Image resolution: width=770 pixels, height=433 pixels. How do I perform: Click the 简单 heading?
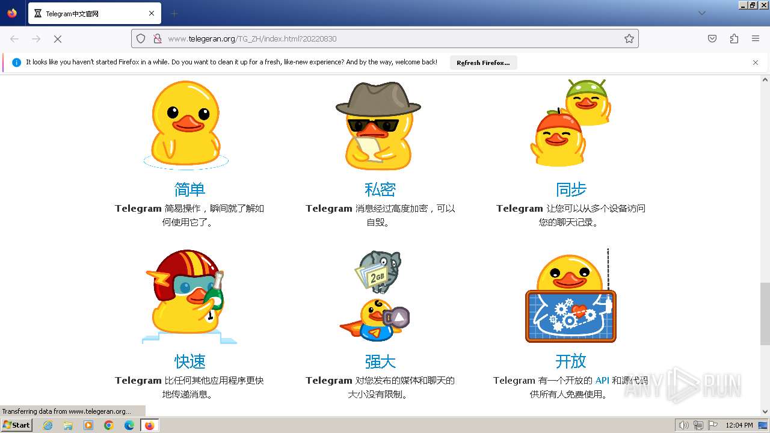tap(189, 189)
